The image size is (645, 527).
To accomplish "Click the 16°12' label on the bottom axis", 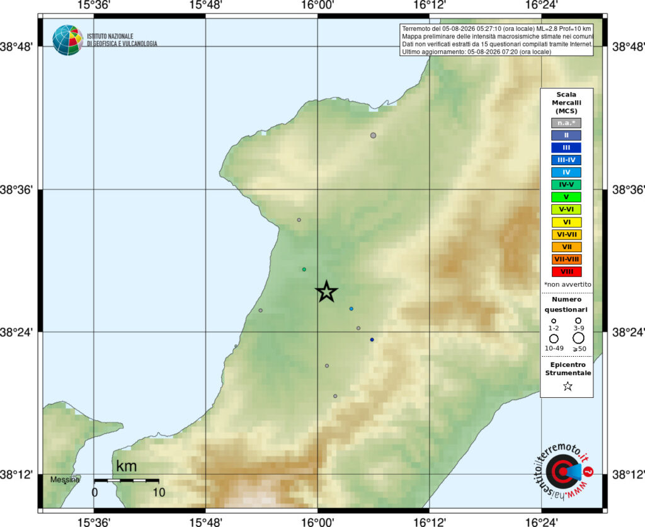I will (430, 522).
